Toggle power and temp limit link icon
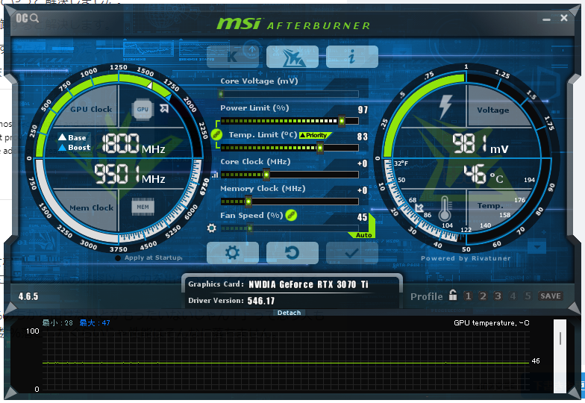585x403 pixels. point(216,134)
